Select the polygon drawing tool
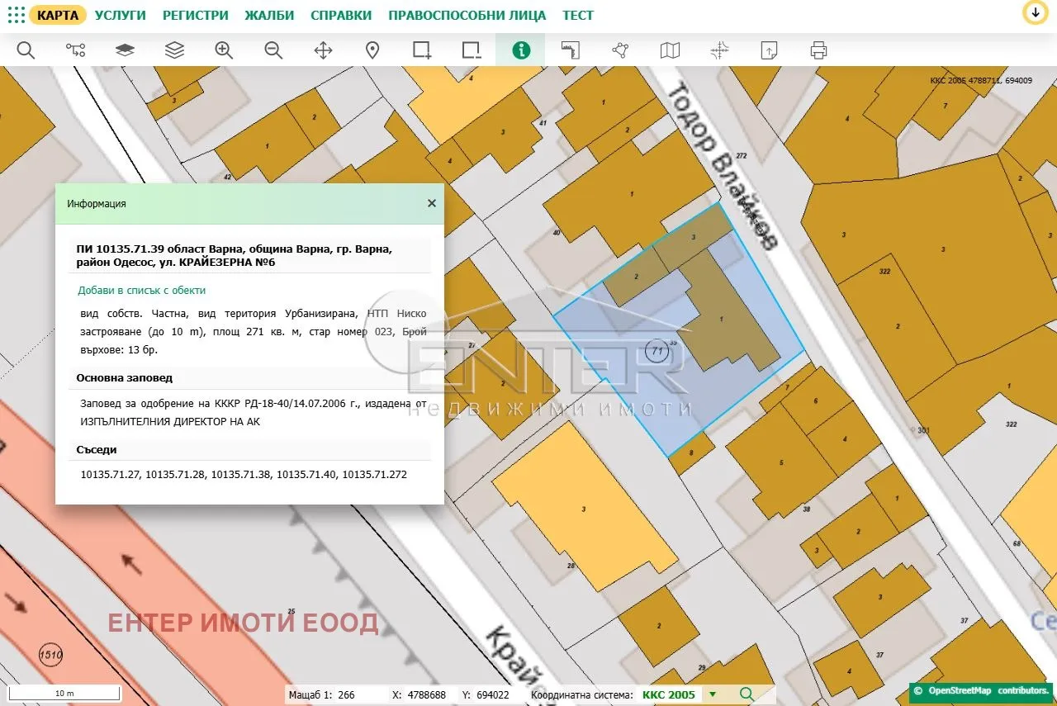This screenshot has height=706, width=1057. tap(620, 50)
